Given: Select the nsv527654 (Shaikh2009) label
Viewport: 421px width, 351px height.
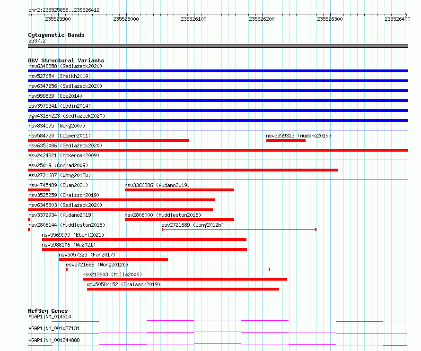Looking at the screenshot, I should (x=60, y=76).
